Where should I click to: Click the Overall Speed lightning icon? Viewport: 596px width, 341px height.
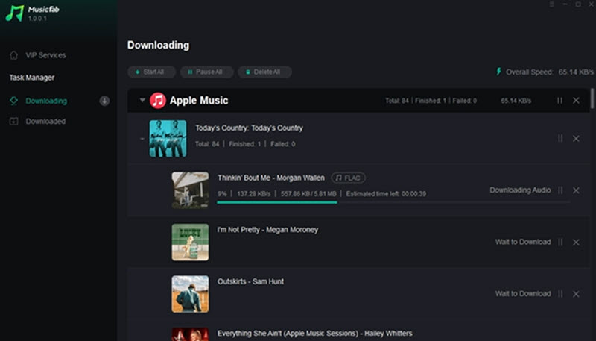(498, 72)
